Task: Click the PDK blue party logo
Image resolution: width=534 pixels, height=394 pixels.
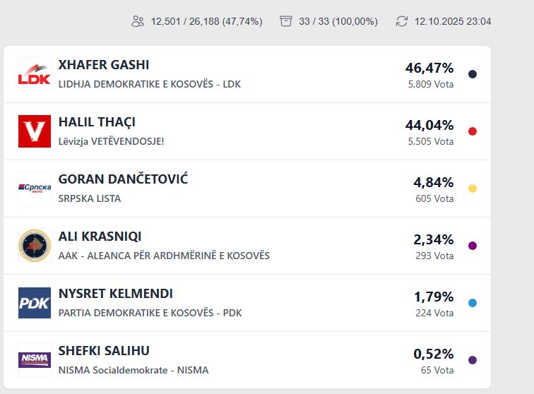Action: (35, 303)
